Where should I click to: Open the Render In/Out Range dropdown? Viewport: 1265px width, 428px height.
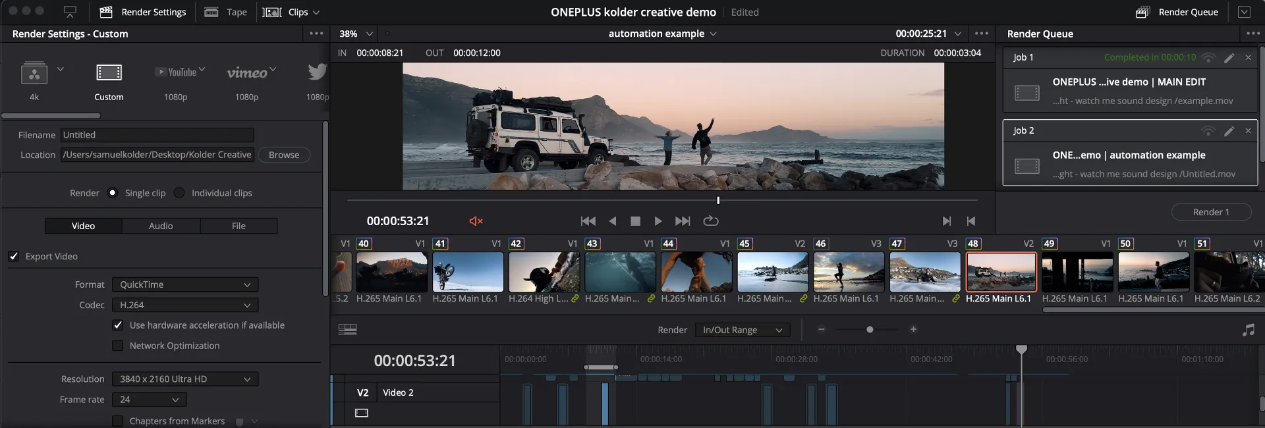[x=742, y=330]
